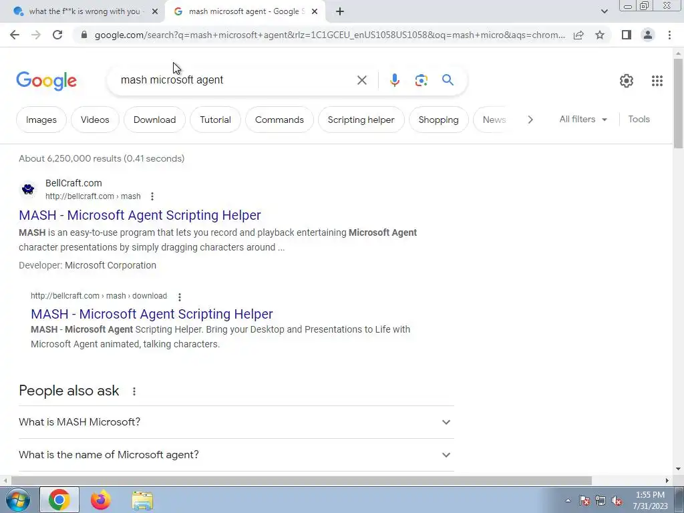The height and width of the screenshot is (513, 684).
Task: Open the Google apps grid
Action: 657,81
